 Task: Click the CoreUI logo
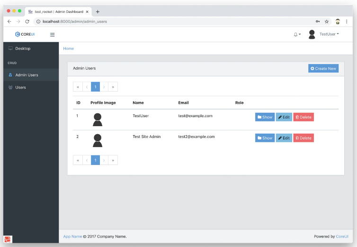coord(25,34)
